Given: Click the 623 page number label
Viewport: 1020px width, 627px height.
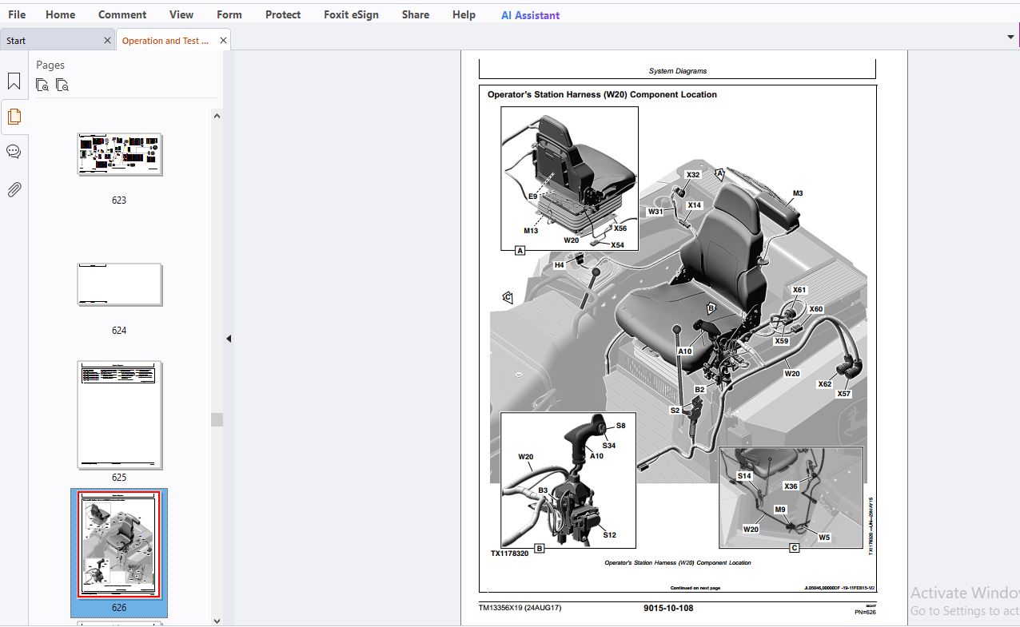Looking at the screenshot, I should 119,200.
